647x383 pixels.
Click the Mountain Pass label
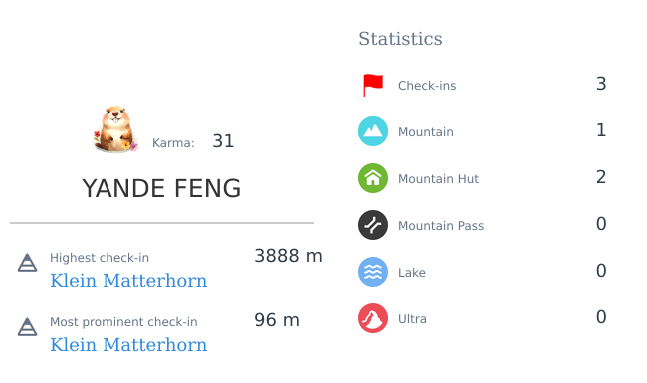click(x=441, y=226)
